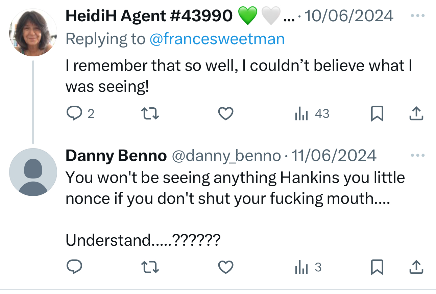Viewport: 436px width, 294px height.
Task: Like Danny Benno's tweet
Action: click(x=225, y=267)
